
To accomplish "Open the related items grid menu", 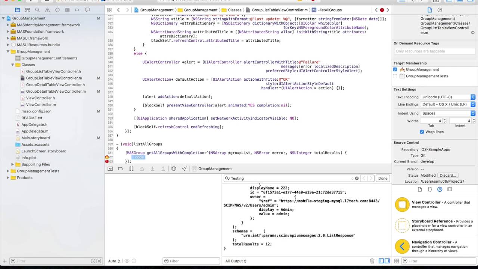I will (109, 10).
